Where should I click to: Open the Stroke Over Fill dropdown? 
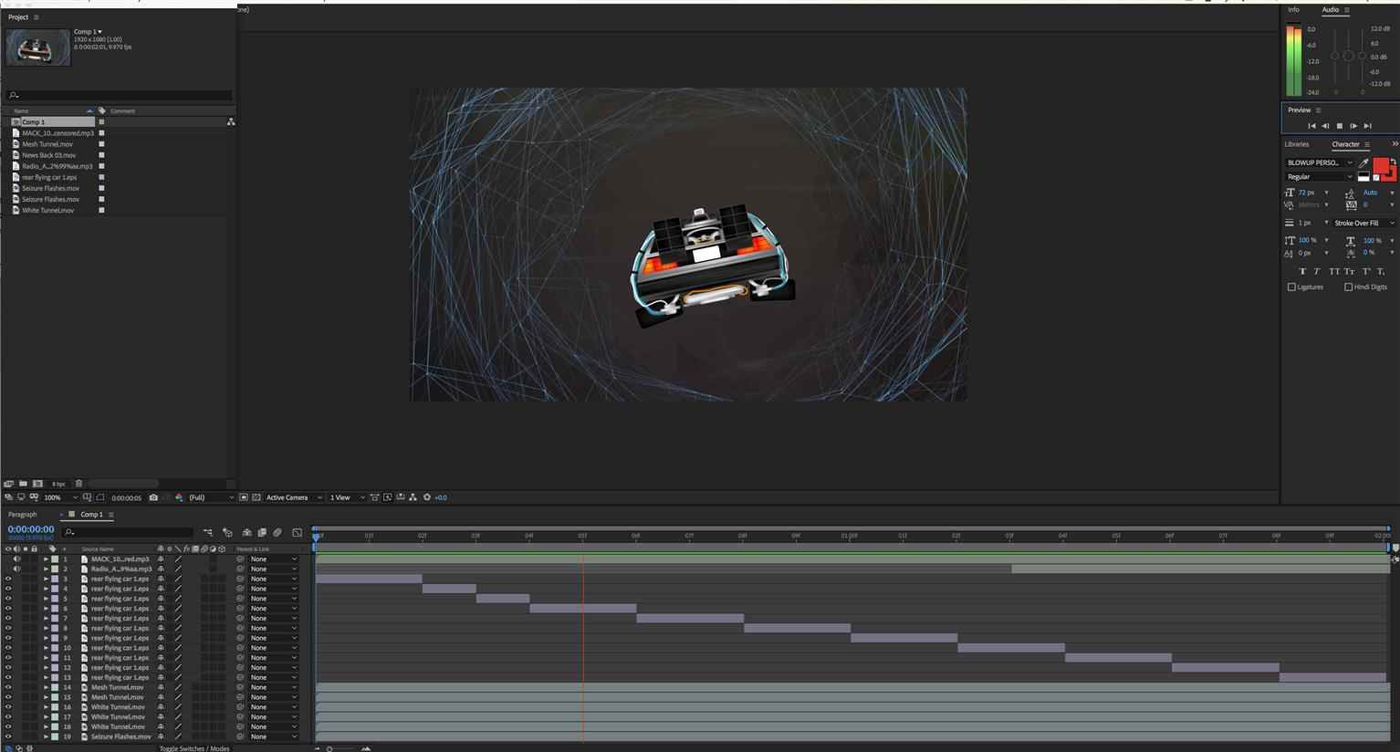point(1363,223)
